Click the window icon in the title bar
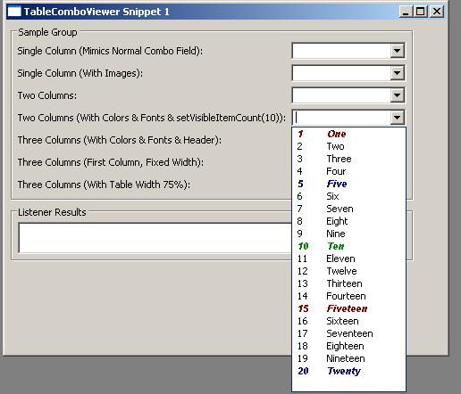This screenshot has width=461, height=394. tap(14, 12)
